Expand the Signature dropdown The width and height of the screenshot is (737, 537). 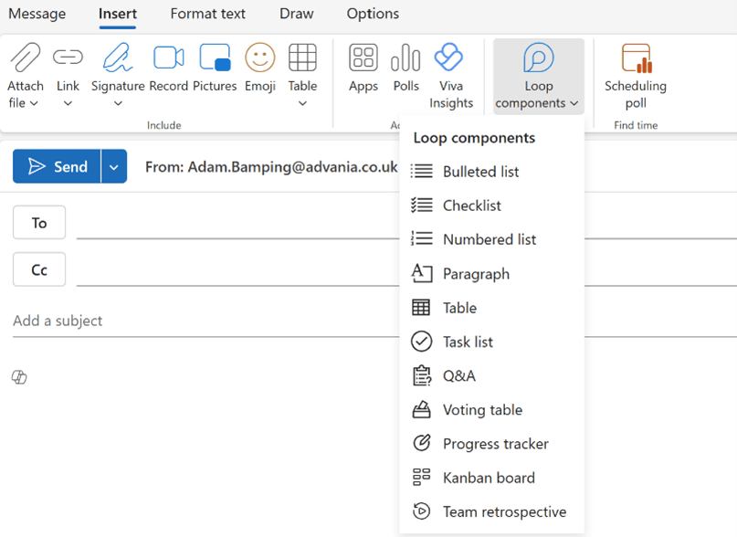click(118, 103)
